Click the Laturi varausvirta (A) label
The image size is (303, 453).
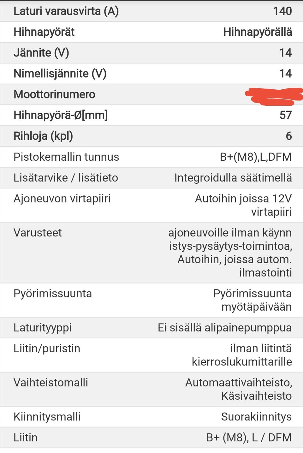click(x=66, y=11)
